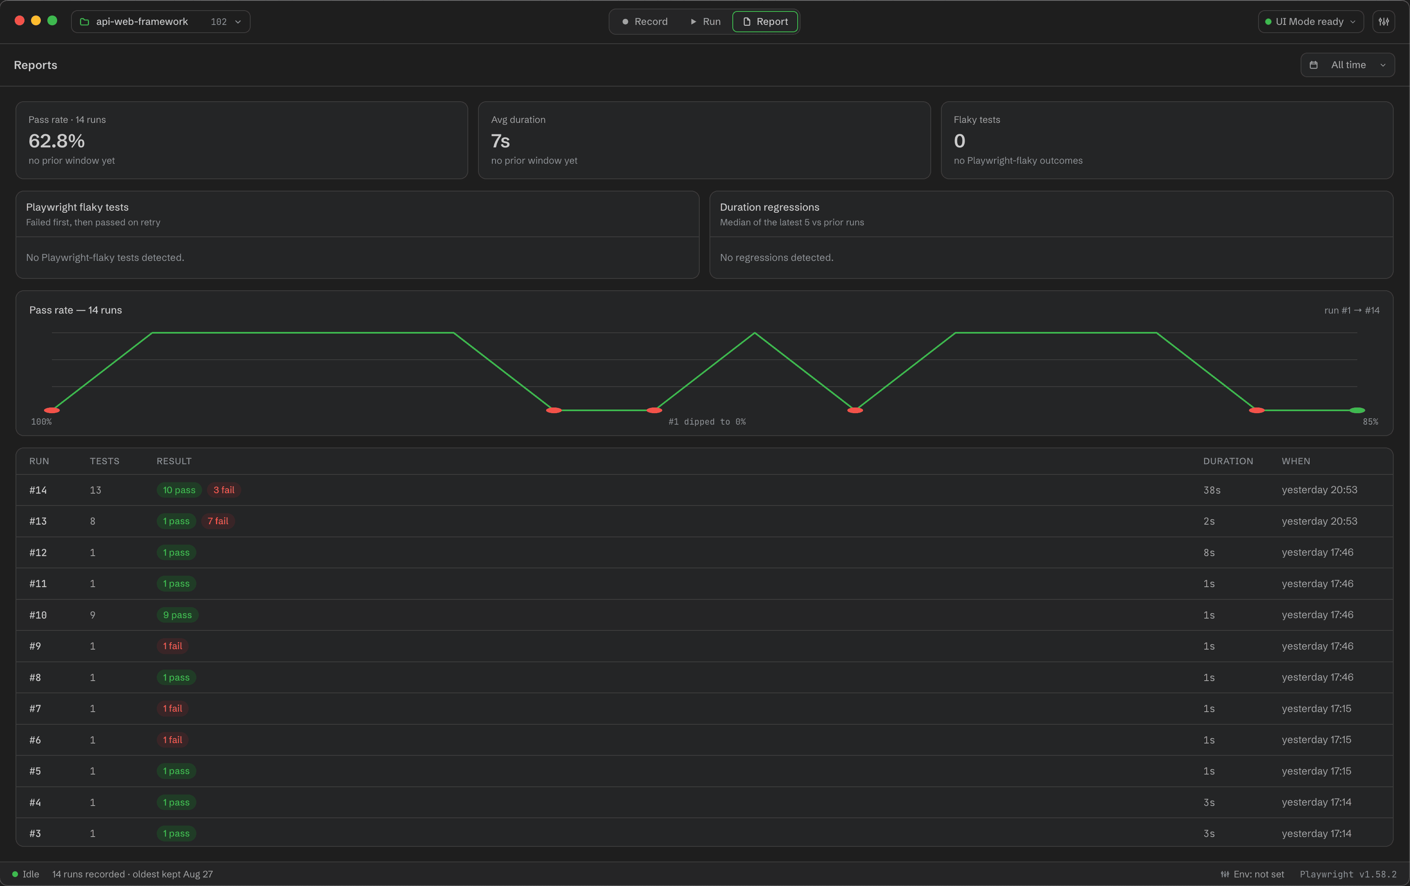The height and width of the screenshot is (886, 1410).
Task: Click the '10 pass' badge in run #14
Action: (179, 490)
